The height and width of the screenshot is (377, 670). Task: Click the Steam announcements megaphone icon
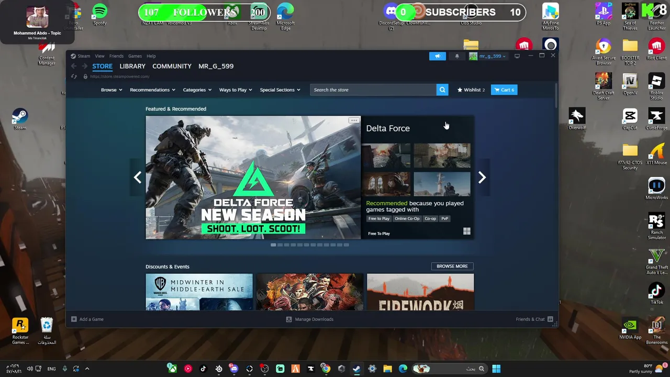[x=438, y=56]
